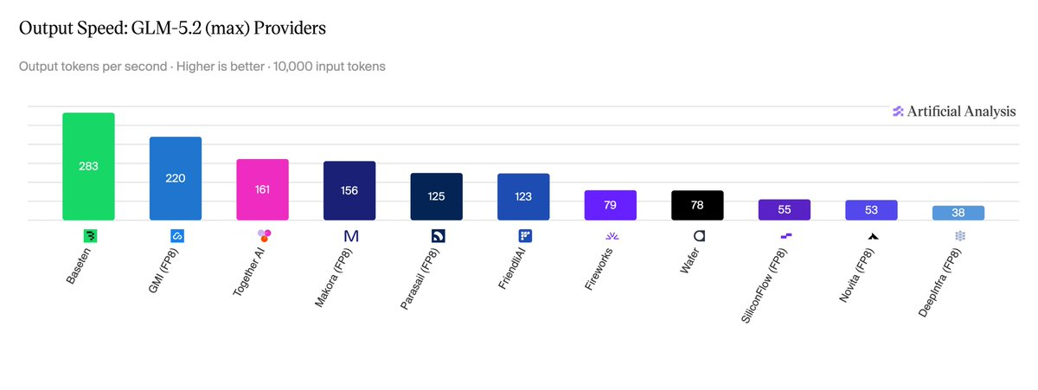1038x390 pixels.
Task: Click the FriendliAI logo icon
Action: click(x=524, y=235)
